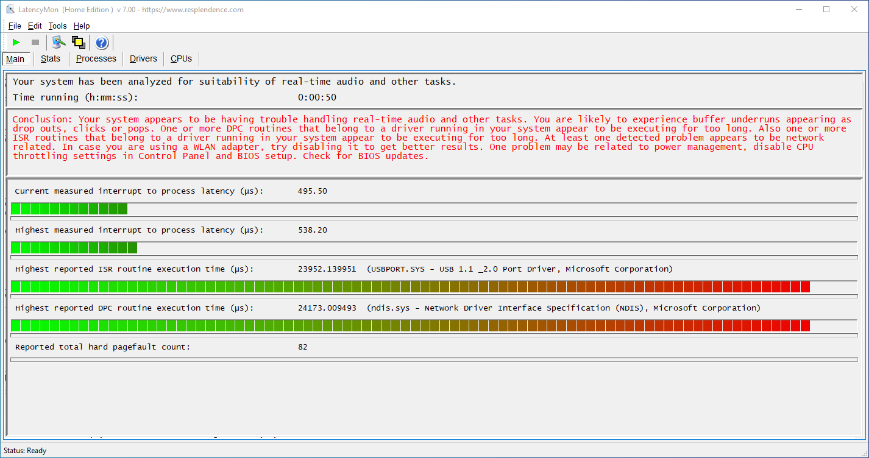This screenshot has height=458, width=869.
Task: Stop monitoring using the gray stop icon
Action: [x=35, y=42]
